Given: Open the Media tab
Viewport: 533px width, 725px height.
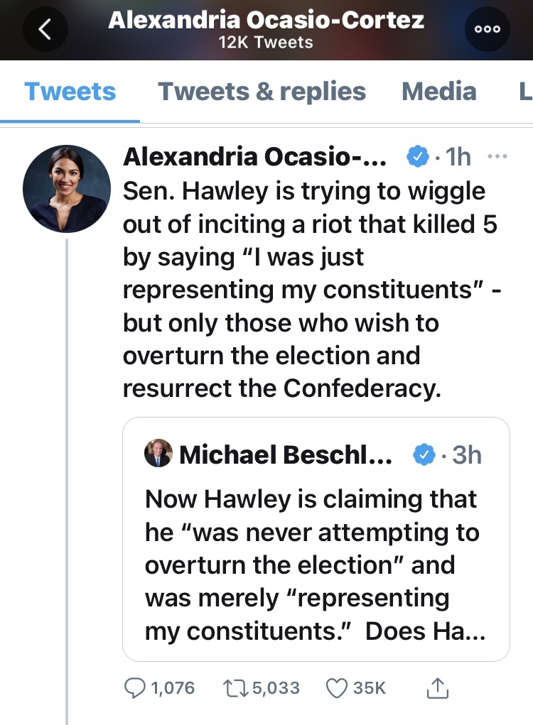Looking at the screenshot, I should tap(438, 92).
